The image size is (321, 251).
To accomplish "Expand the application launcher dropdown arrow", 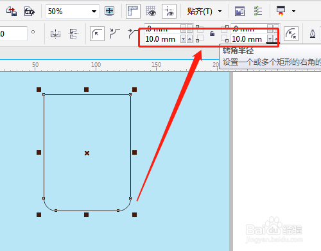I will (x=293, y=11).
